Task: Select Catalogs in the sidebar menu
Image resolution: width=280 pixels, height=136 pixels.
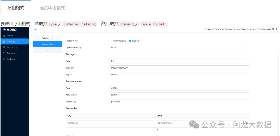Action: pyautogui.click(x=15, y=42)
